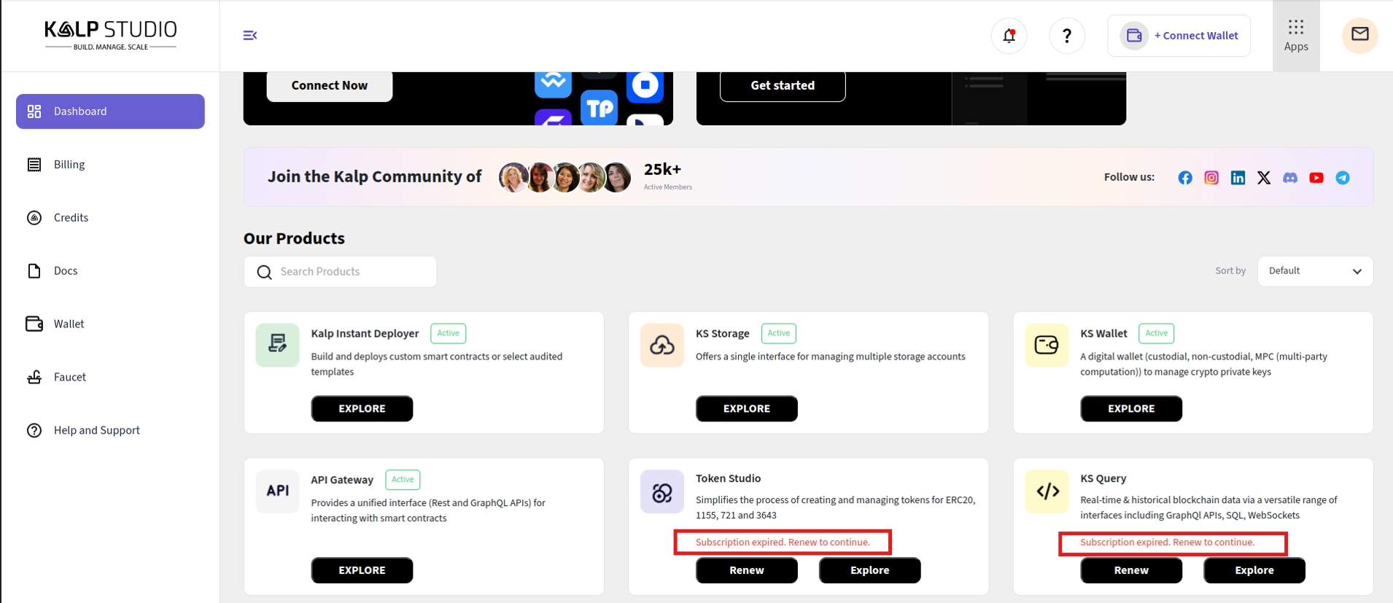The image size is (1393, 603).
Task: Open Kalp's Instagram icon
Action: click(1211, 178)
